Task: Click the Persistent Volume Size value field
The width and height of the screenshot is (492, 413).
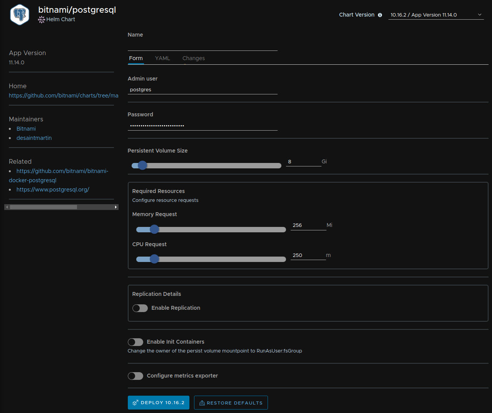Action: pyautogui.click(x=303, y=162)
